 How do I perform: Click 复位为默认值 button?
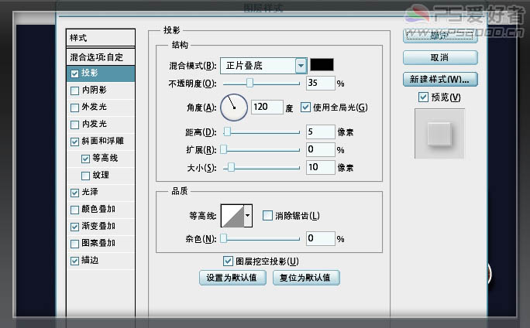pos(306,278)
